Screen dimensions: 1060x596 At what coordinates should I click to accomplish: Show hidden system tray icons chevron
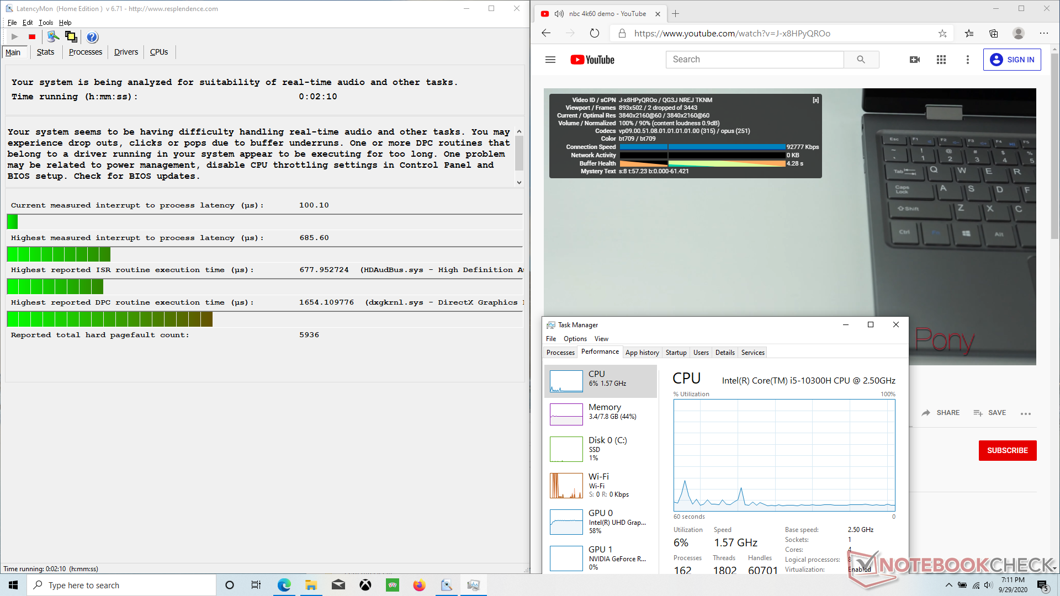click(948, 585)
